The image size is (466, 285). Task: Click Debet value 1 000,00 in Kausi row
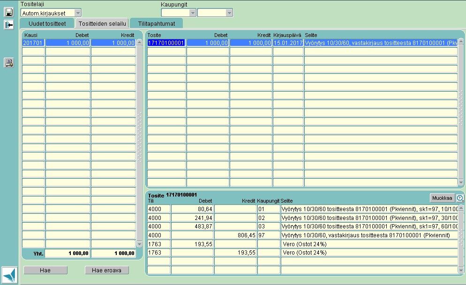coord(68,43)
